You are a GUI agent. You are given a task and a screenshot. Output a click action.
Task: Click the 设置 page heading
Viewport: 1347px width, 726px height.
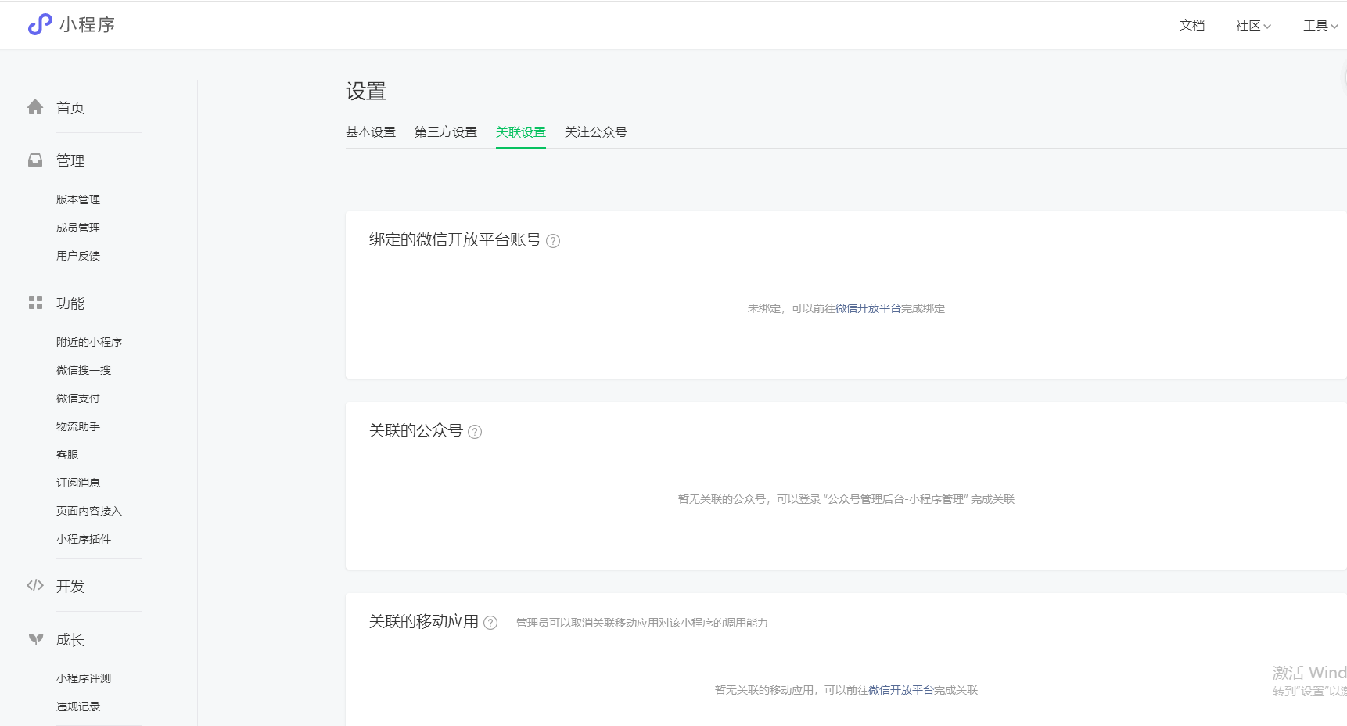(x=366, y=92)
